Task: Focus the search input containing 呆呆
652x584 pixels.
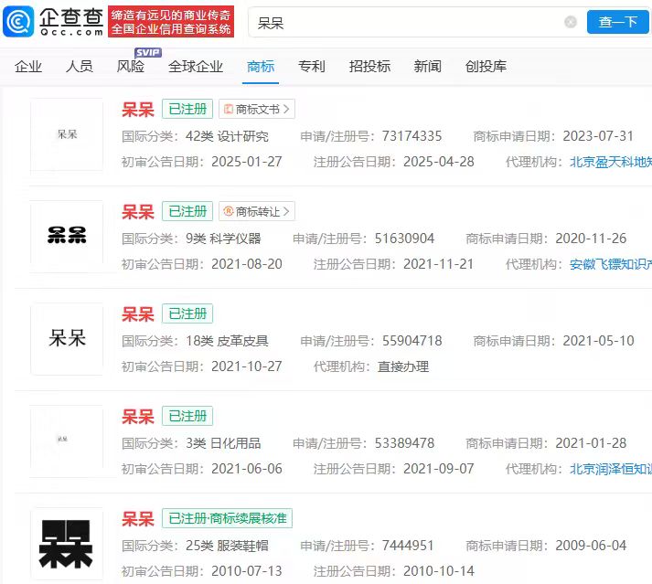Action: pyautogui.click(x=402, y=23)
